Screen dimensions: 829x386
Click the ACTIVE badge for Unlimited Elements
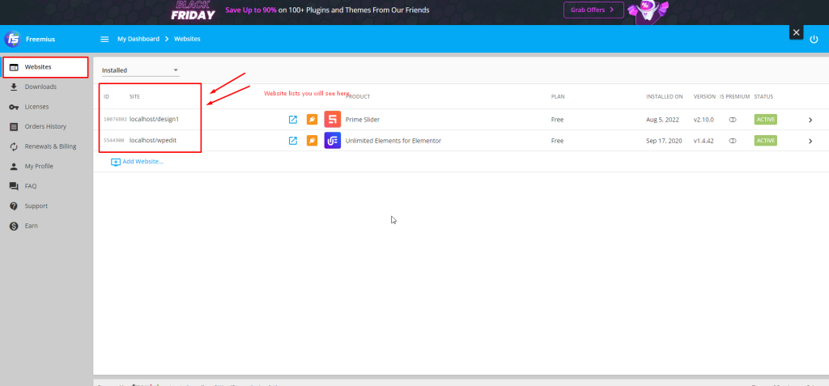[x=766, y=141]
